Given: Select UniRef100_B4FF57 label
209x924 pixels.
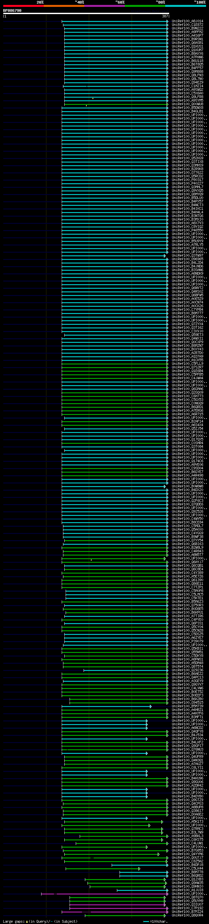Looking at the screenshot, I should pos(187,68).
